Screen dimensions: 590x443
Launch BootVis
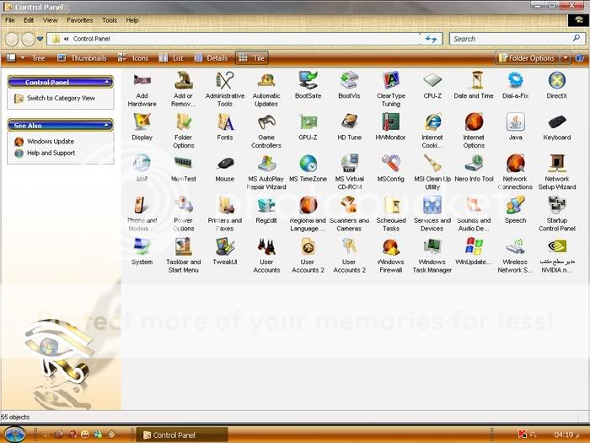click(349, 85)
